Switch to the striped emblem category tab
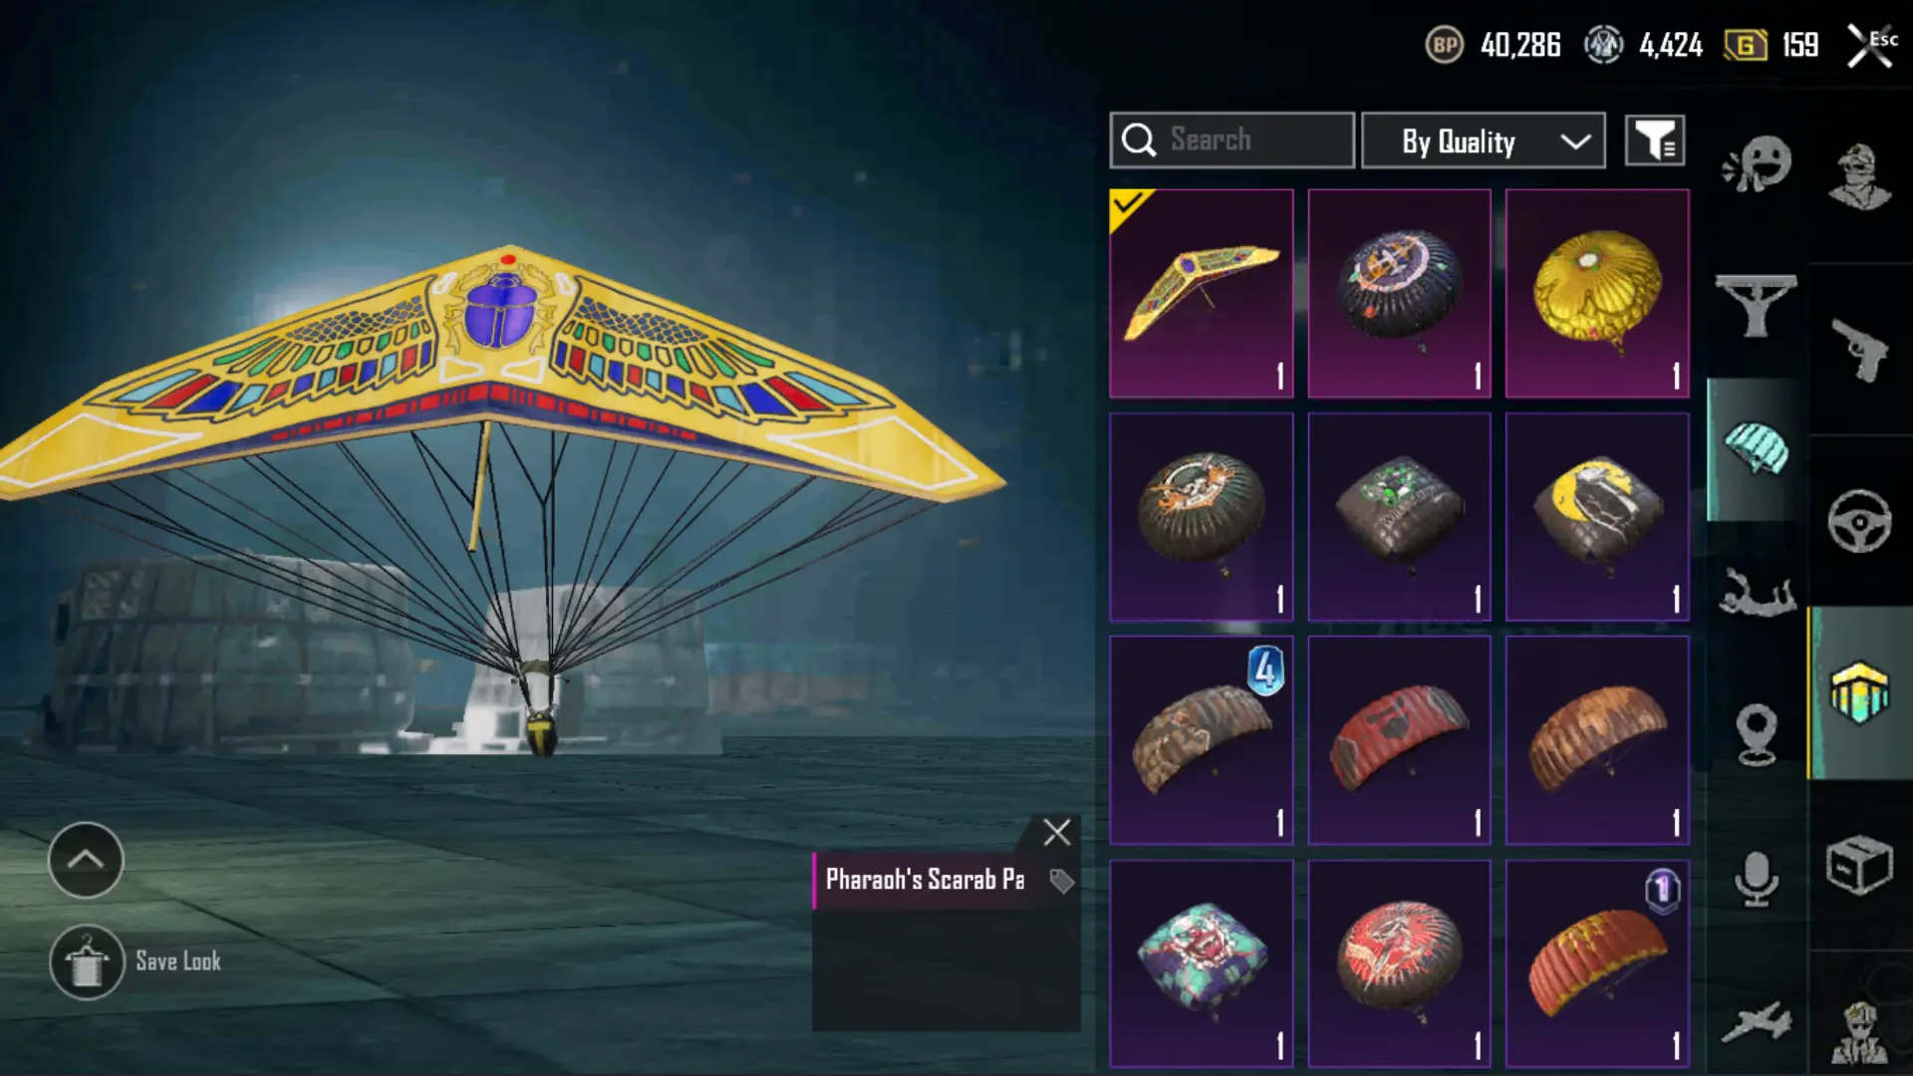 [1859, 692]
